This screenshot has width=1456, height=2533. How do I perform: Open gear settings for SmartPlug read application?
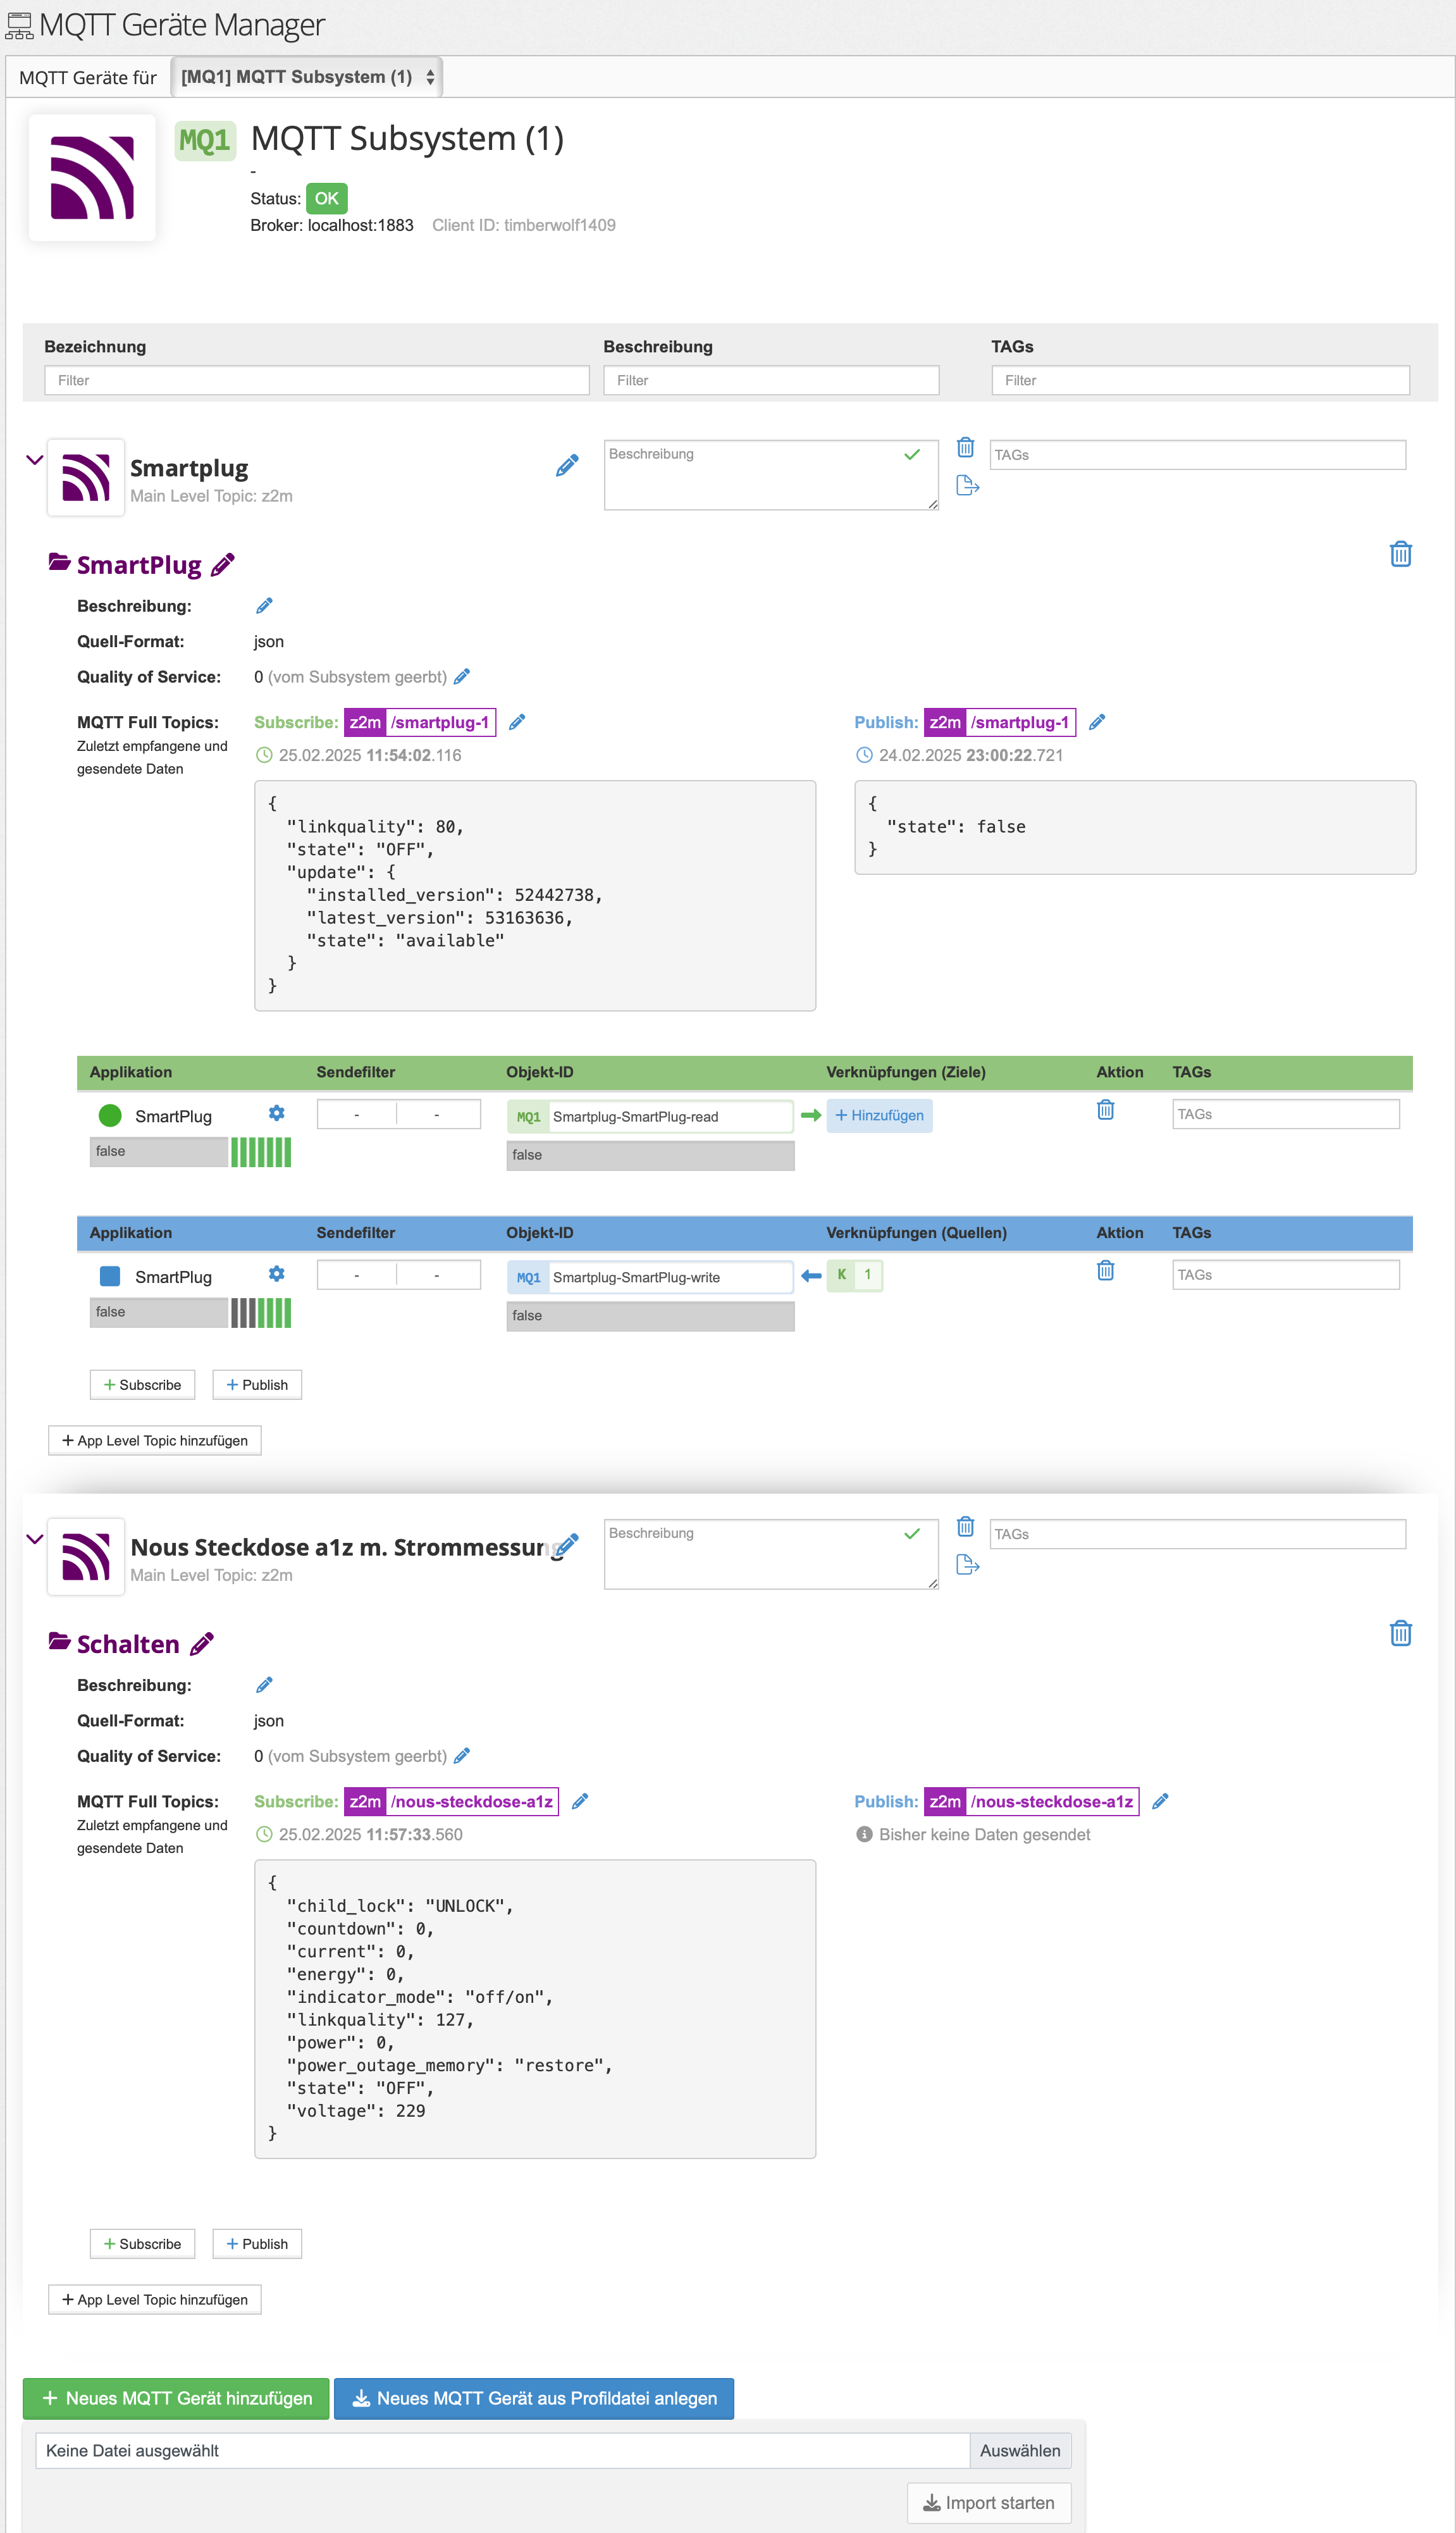(x=277, y=1113)
